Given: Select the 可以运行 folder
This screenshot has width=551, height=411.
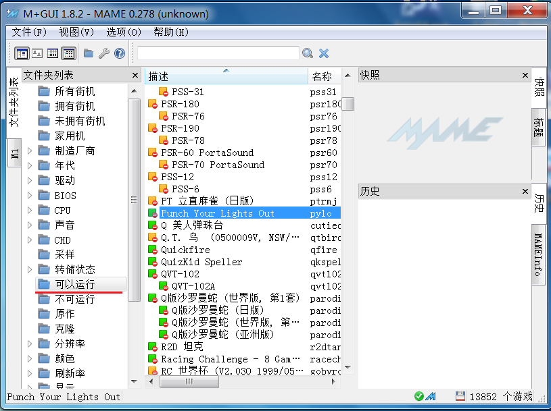Looking at the screenshot, I should tap(81, 284).
